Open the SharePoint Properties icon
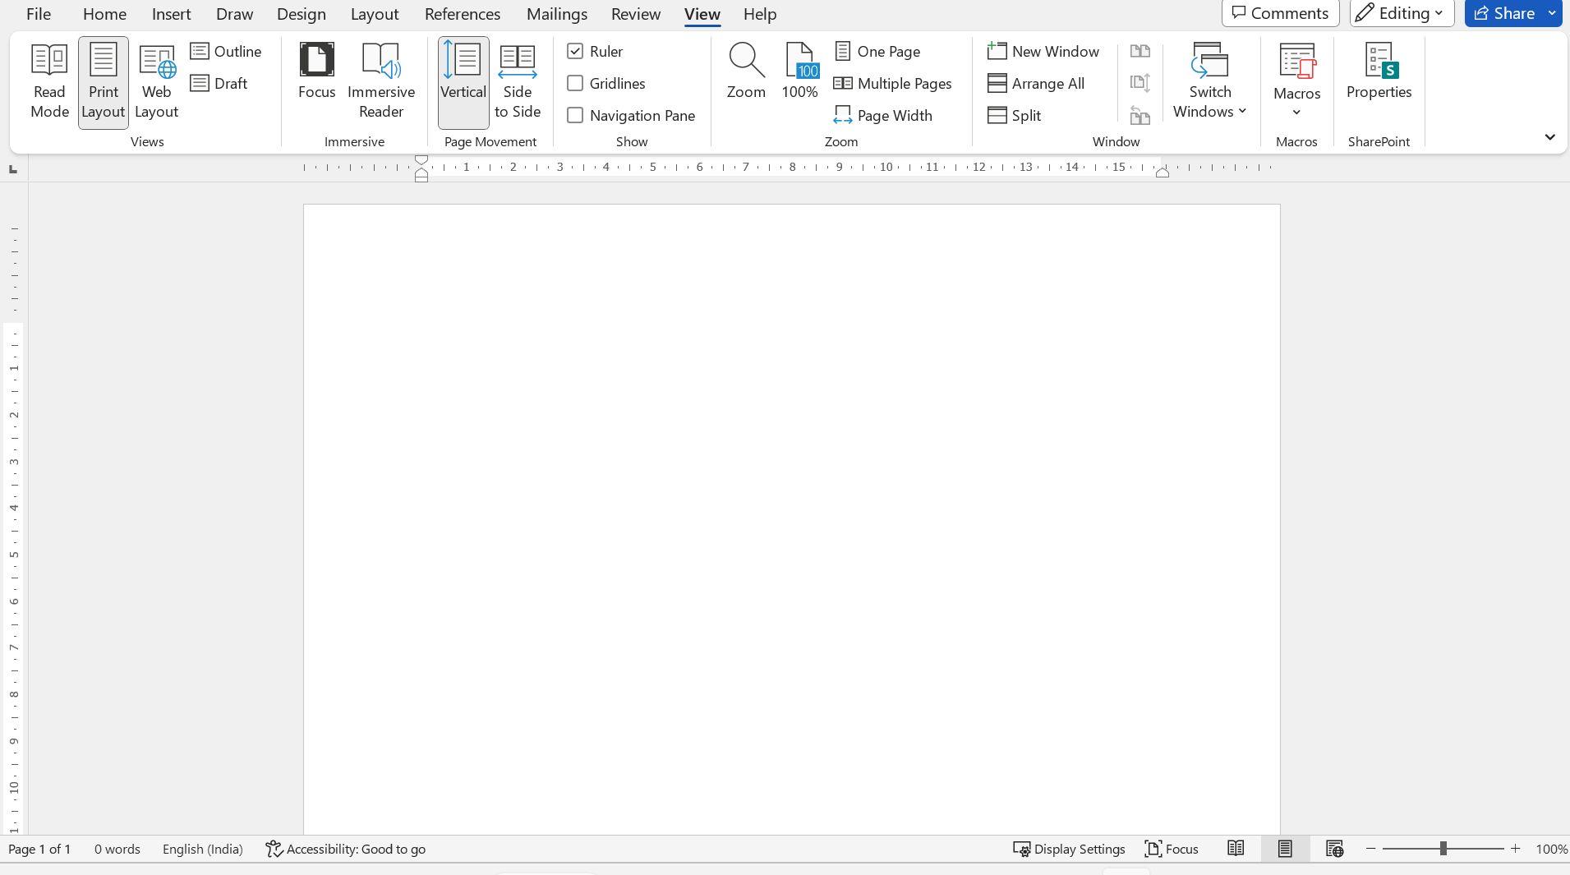 [x=1379, y=60]
